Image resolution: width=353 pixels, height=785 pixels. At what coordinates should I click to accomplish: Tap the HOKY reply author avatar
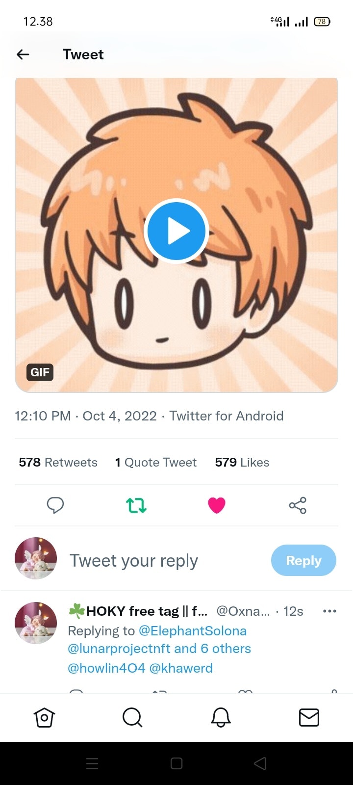pyautogui.click(x=36, y=623)
